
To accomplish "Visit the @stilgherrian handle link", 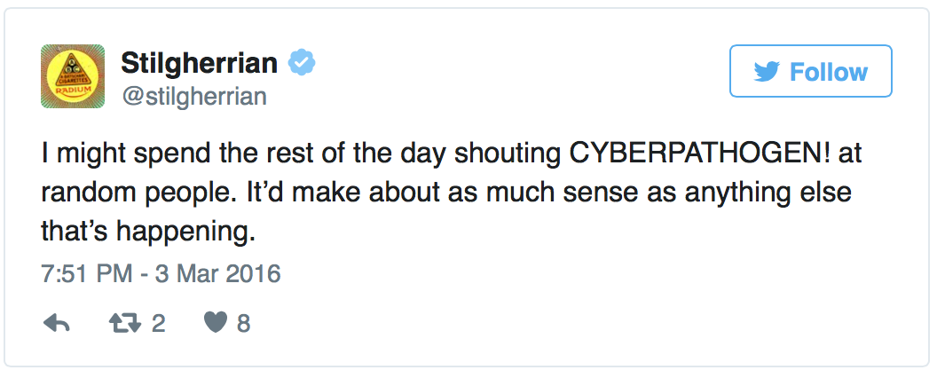I will pos(193,95).
